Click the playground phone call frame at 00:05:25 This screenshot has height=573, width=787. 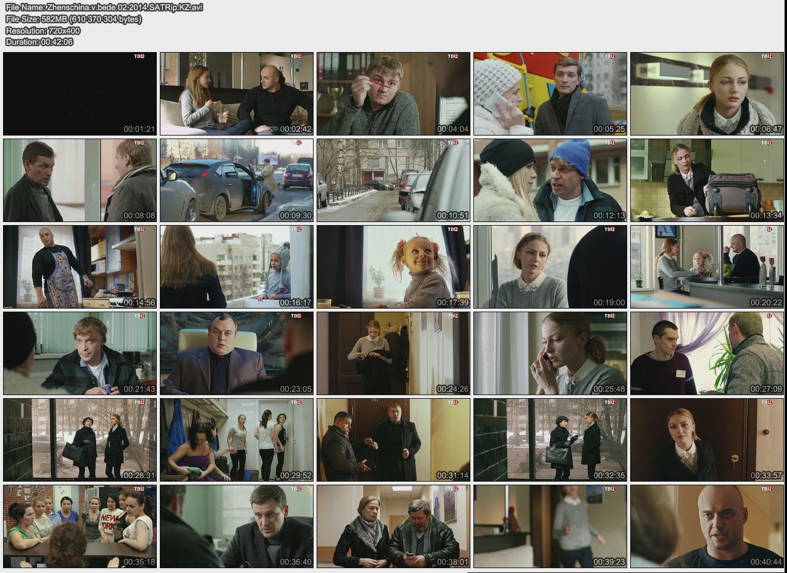pyautogui.click(x=550, y=94)
